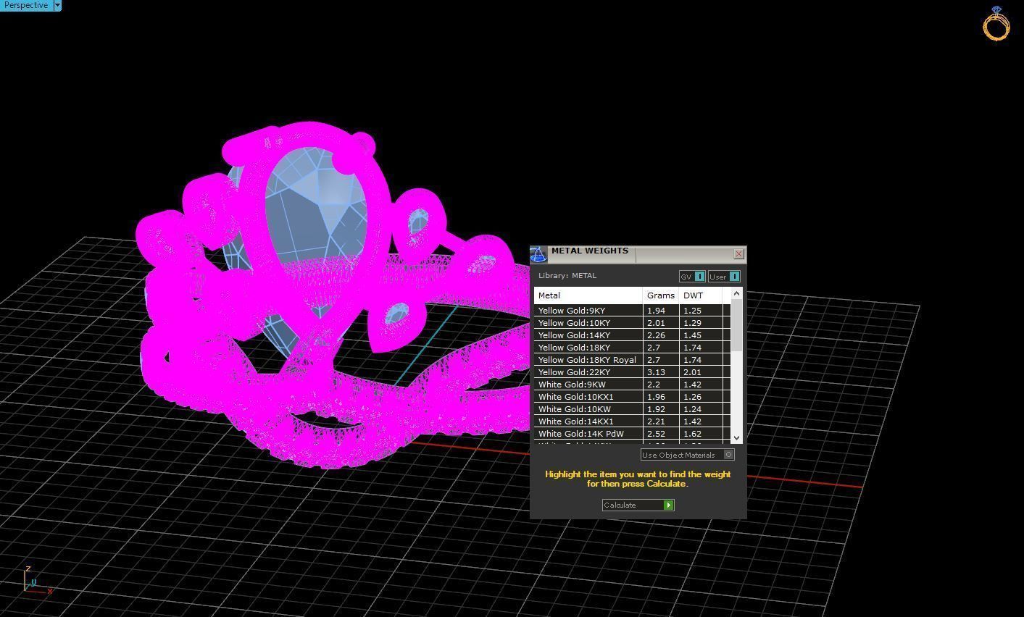This screenshot has height=617, width=1024.
Task: Click the 2.52 grams value
Action: (656, 434)
